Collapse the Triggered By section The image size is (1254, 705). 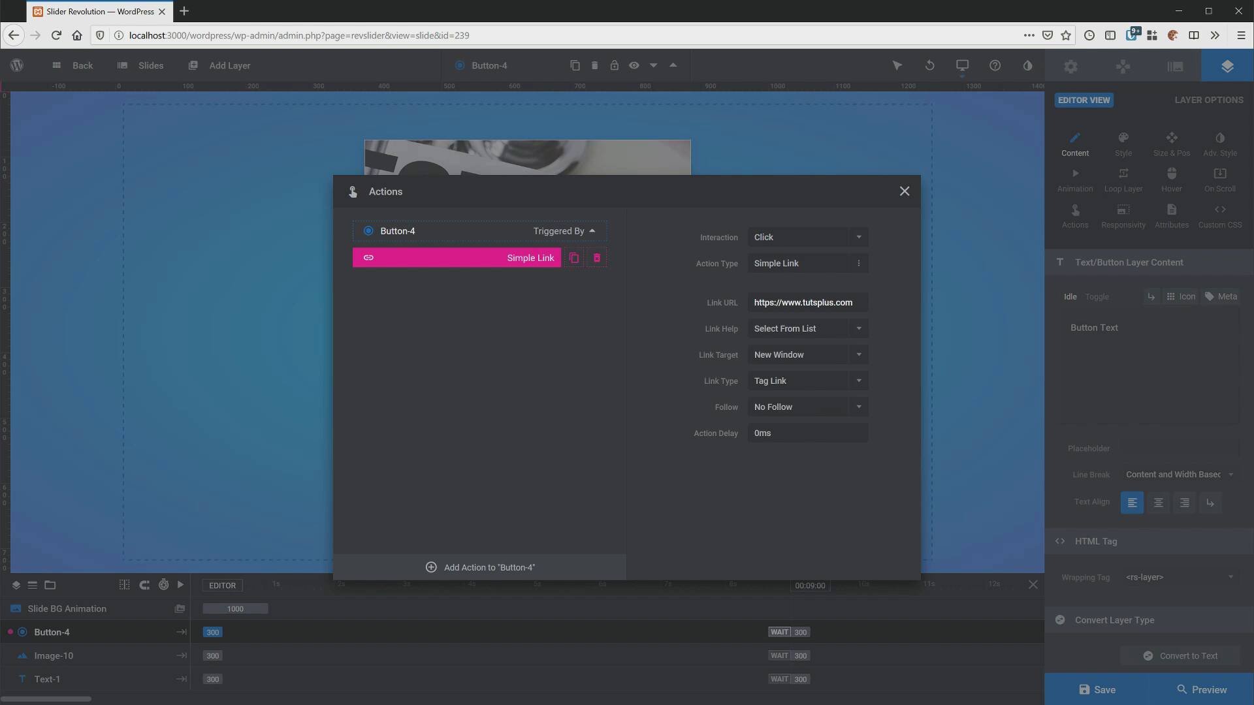click(592, 230)
